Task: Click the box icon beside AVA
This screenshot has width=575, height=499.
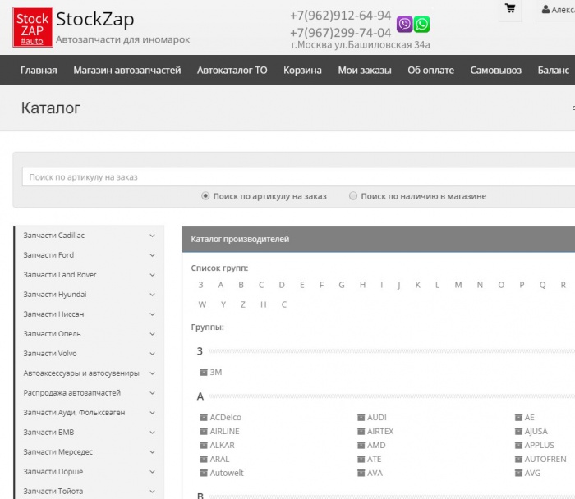Action: tap(361, 473)
